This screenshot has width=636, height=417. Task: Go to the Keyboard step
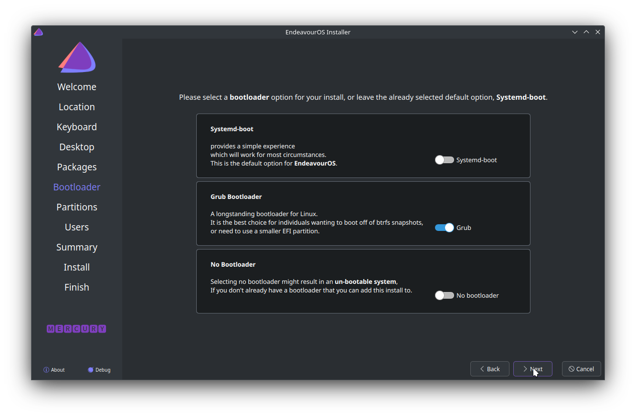[x=77, y=127]
